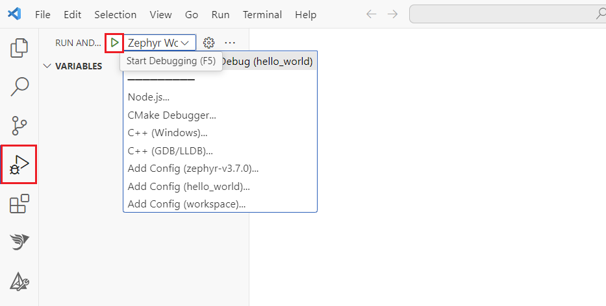Open the Views and More Actions ellipsis
The image size is (606, 306).
pyautogui.click(x=230, y=43)
